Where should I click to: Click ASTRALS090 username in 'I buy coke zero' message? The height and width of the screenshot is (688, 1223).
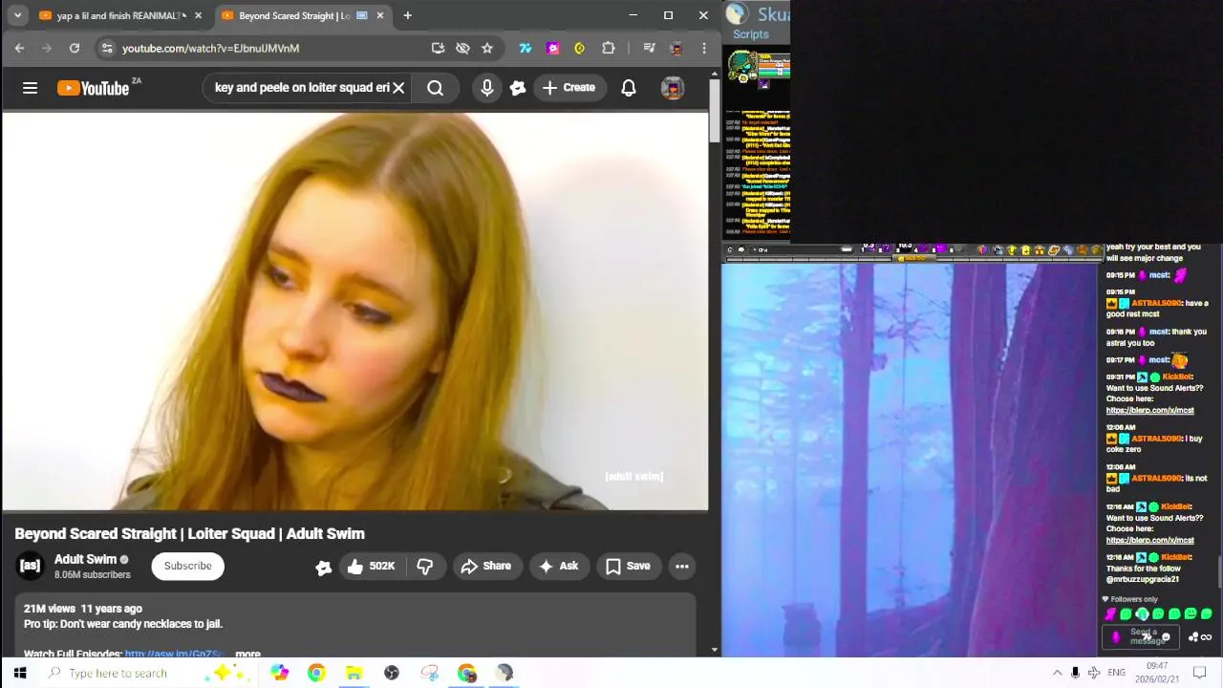point(1156,439)
